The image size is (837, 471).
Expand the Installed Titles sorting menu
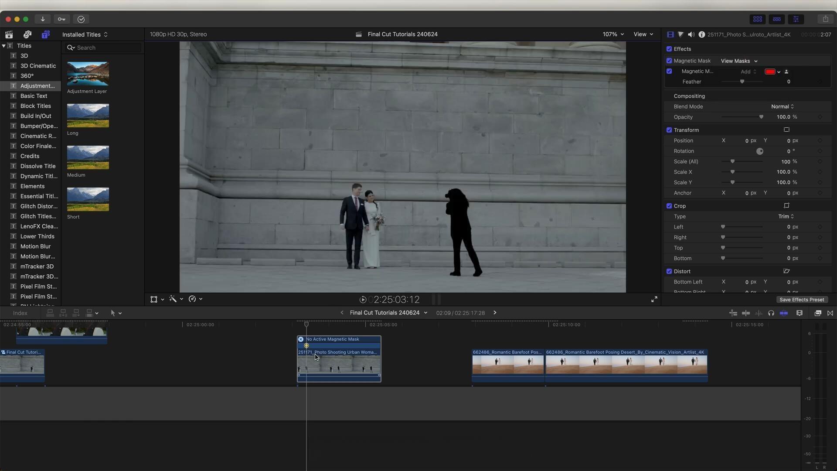click(x=85, y=34)
